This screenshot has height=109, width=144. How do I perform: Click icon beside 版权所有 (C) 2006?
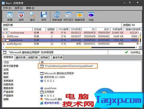coord(42,77)
